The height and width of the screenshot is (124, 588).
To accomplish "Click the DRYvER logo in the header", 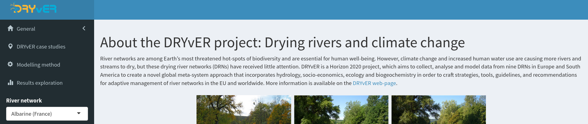I will tap(33, 8).
